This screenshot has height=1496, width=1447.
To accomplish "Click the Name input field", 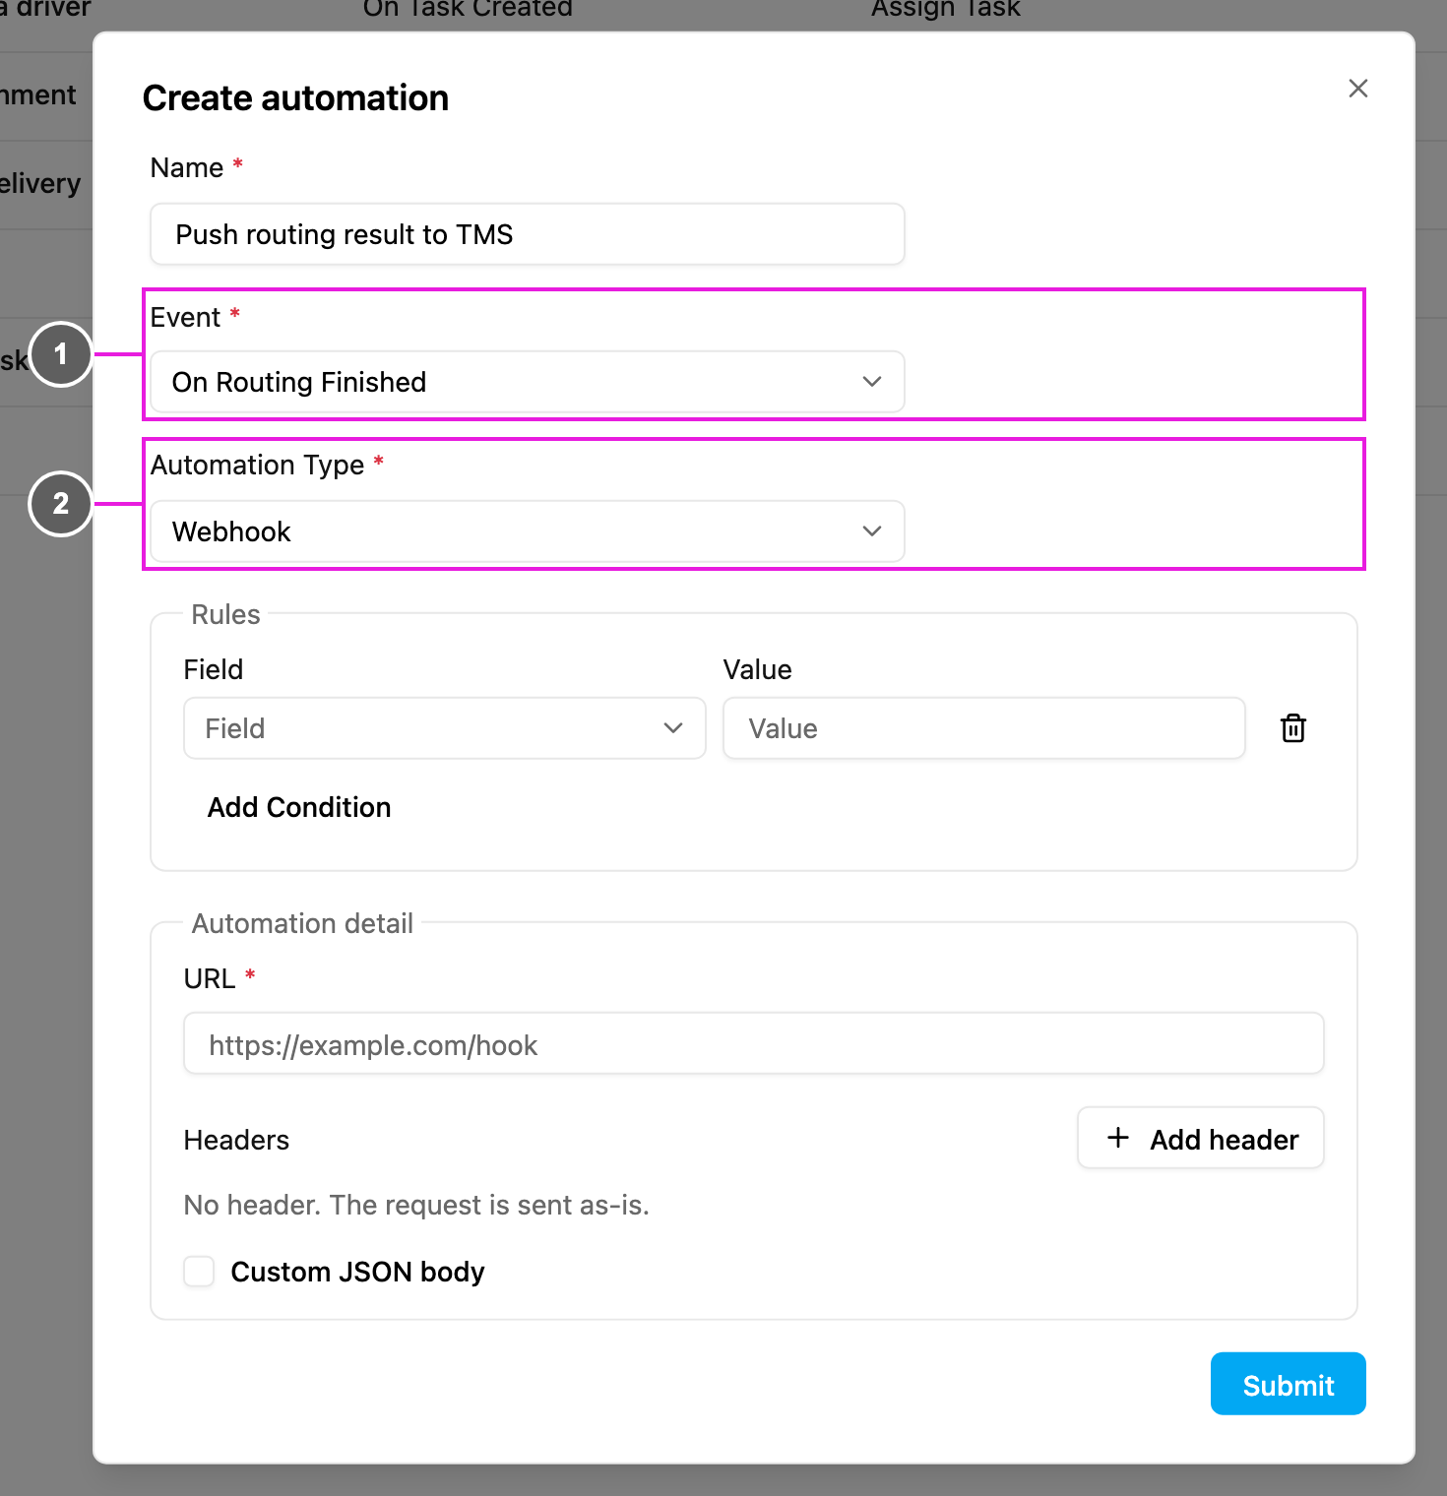I will pyautogui.click(x=528, y=234).
